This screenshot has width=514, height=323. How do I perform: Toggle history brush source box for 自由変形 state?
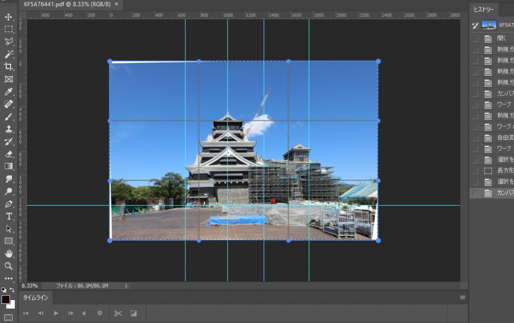[475, 137]
